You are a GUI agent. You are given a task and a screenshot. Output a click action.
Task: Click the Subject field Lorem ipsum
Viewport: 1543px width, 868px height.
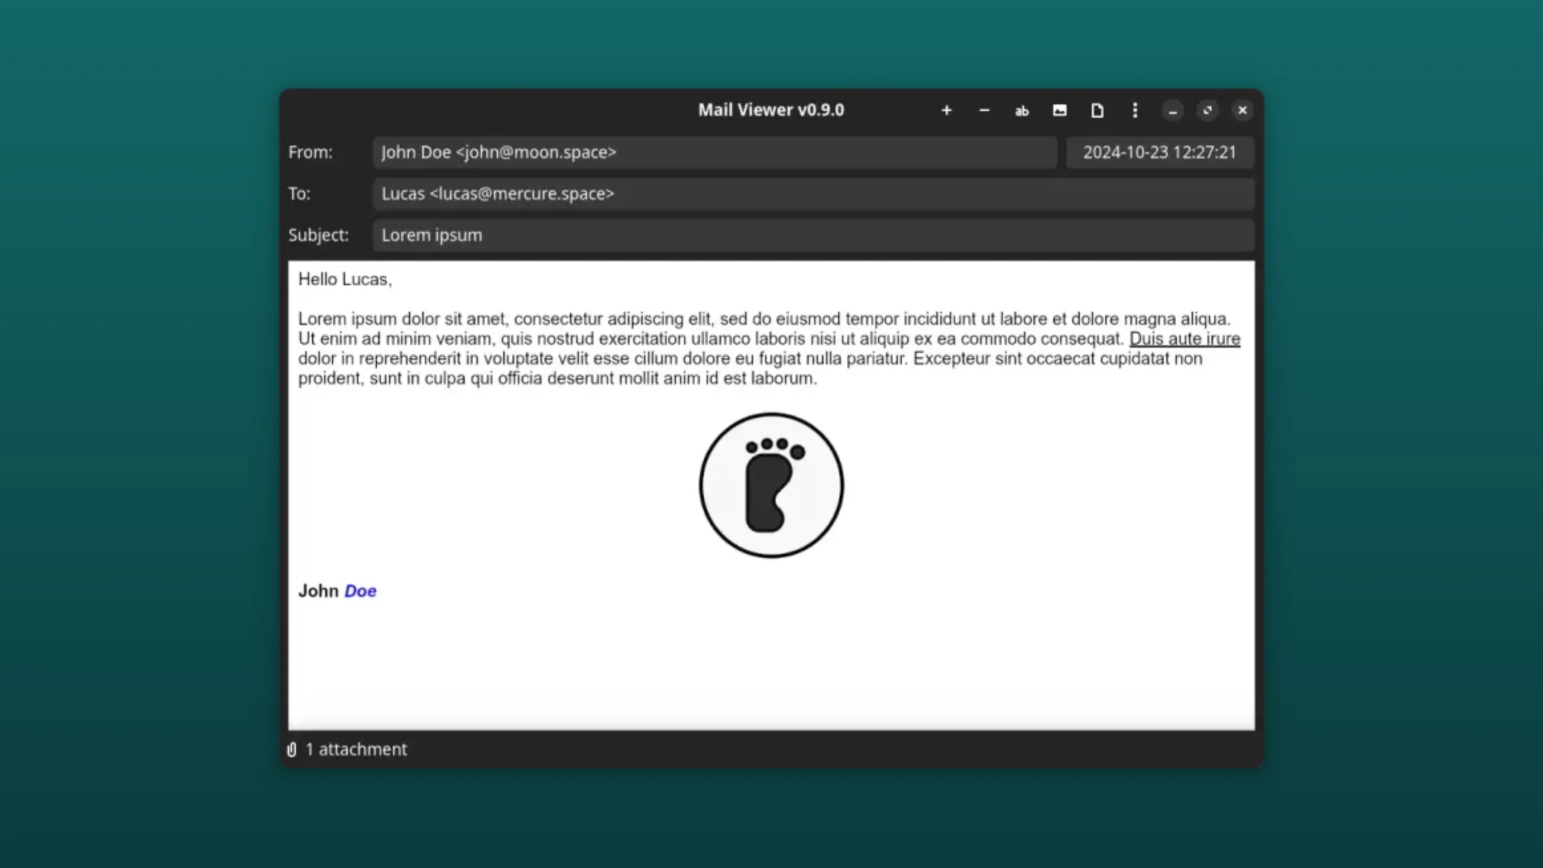pyautogui.click(x=814, y=235)
